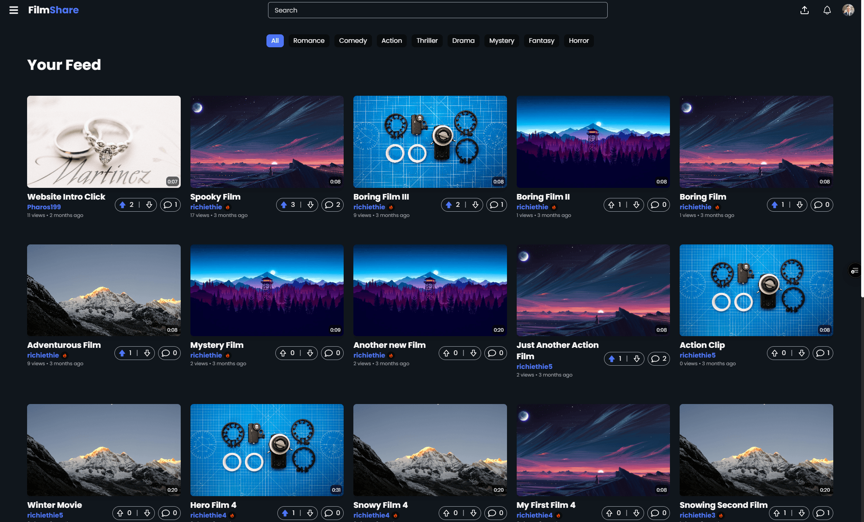Play the My First Film 4 thumbnail
This screenshot has height=522, width=864.
[593, 450]
